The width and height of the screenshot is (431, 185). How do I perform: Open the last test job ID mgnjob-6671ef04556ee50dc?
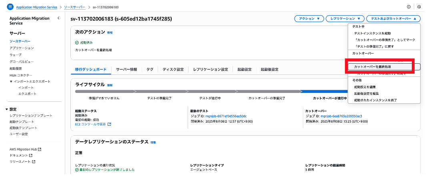[226, 116]
